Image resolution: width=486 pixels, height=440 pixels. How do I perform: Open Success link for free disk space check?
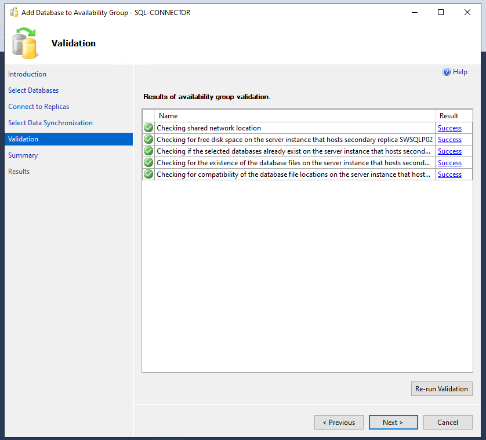[449, 140]
